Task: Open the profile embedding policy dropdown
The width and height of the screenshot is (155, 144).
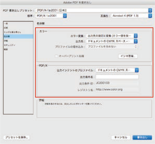Action: coord(112,47)
